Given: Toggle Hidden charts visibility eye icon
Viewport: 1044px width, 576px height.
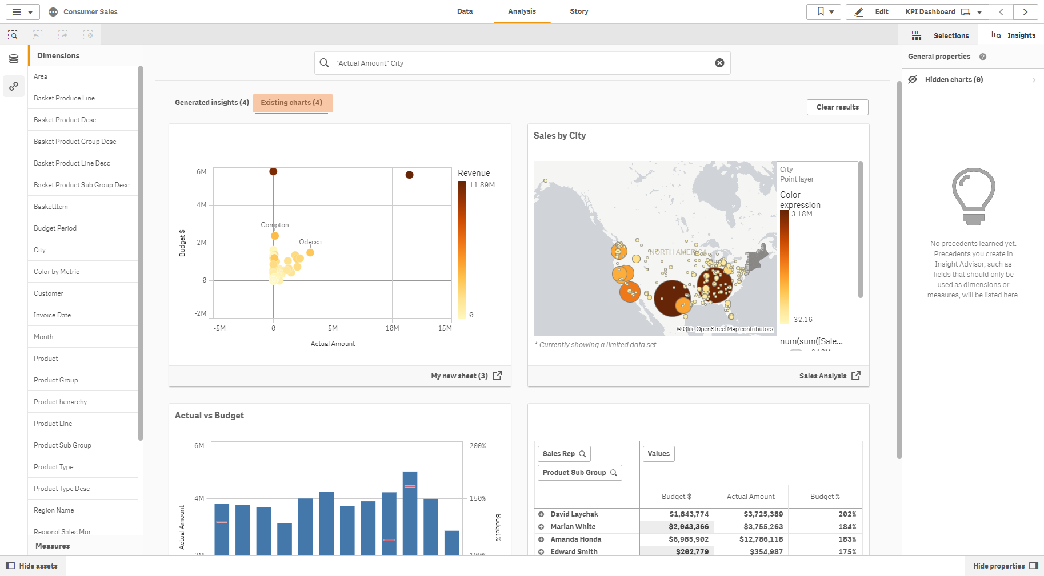Looking at the screenshot, I should pos(912,79).
